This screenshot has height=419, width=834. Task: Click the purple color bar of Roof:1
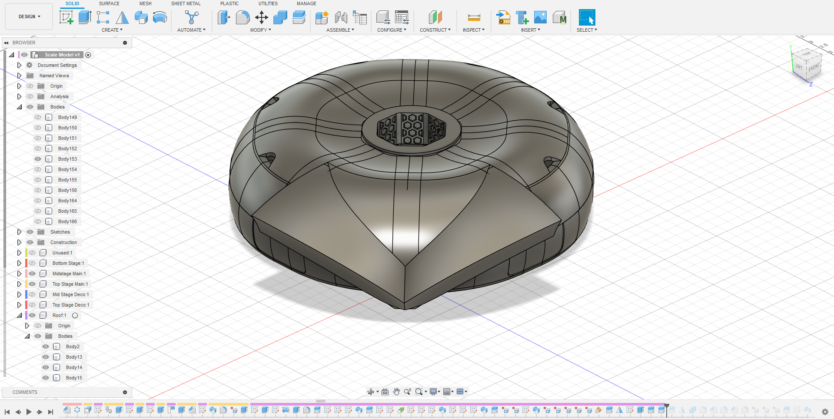[x=27, y=315]
